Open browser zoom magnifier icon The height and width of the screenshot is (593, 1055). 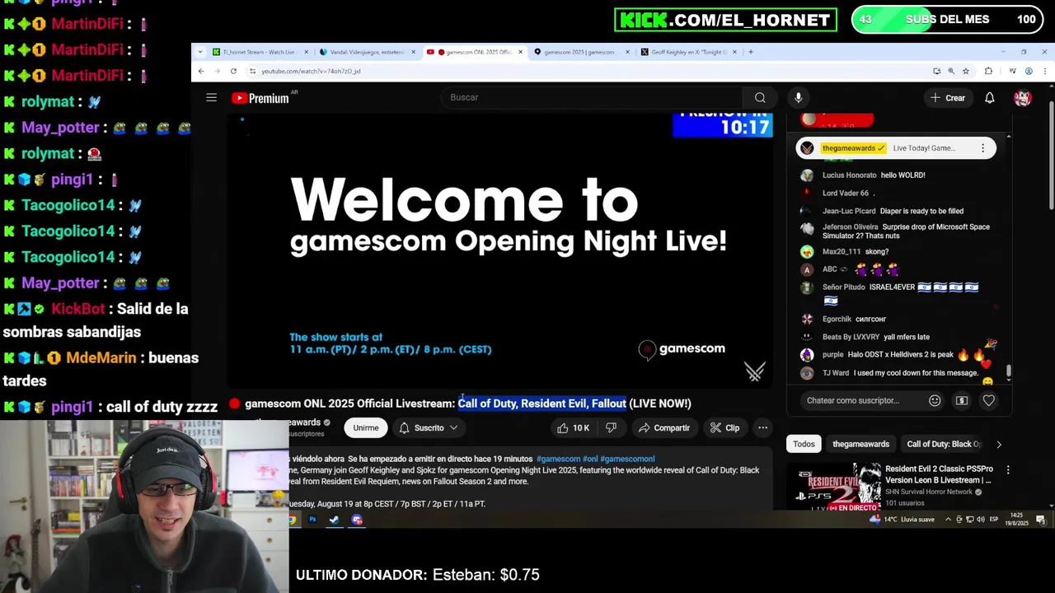[x=951, y=71]
